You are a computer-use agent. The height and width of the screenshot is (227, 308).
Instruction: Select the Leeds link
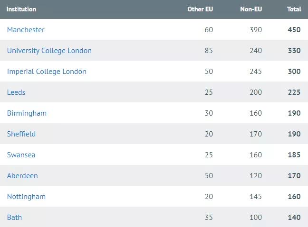16,92
